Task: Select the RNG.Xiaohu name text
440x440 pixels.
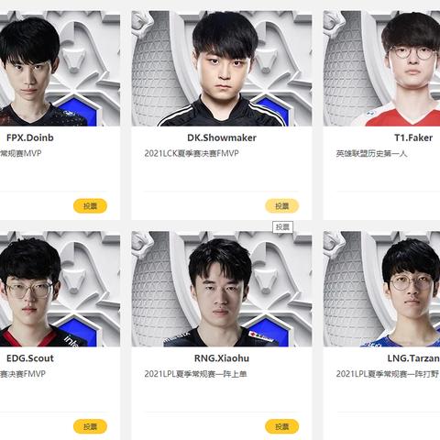Action: (222, 358)
